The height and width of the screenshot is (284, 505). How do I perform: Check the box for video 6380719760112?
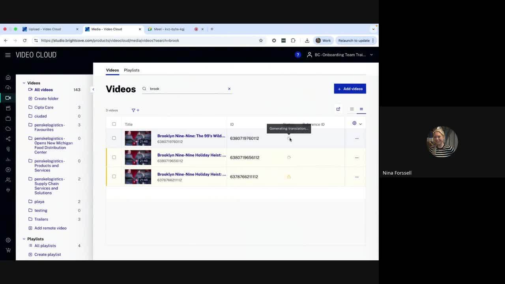(x=114, y=138)
